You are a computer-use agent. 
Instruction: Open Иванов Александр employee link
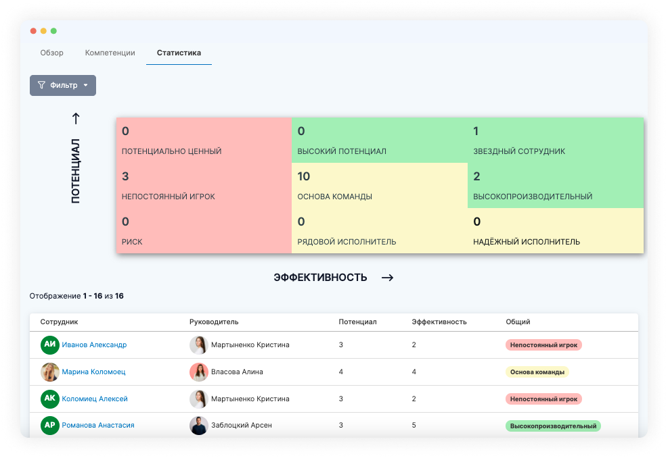point(94,345)
